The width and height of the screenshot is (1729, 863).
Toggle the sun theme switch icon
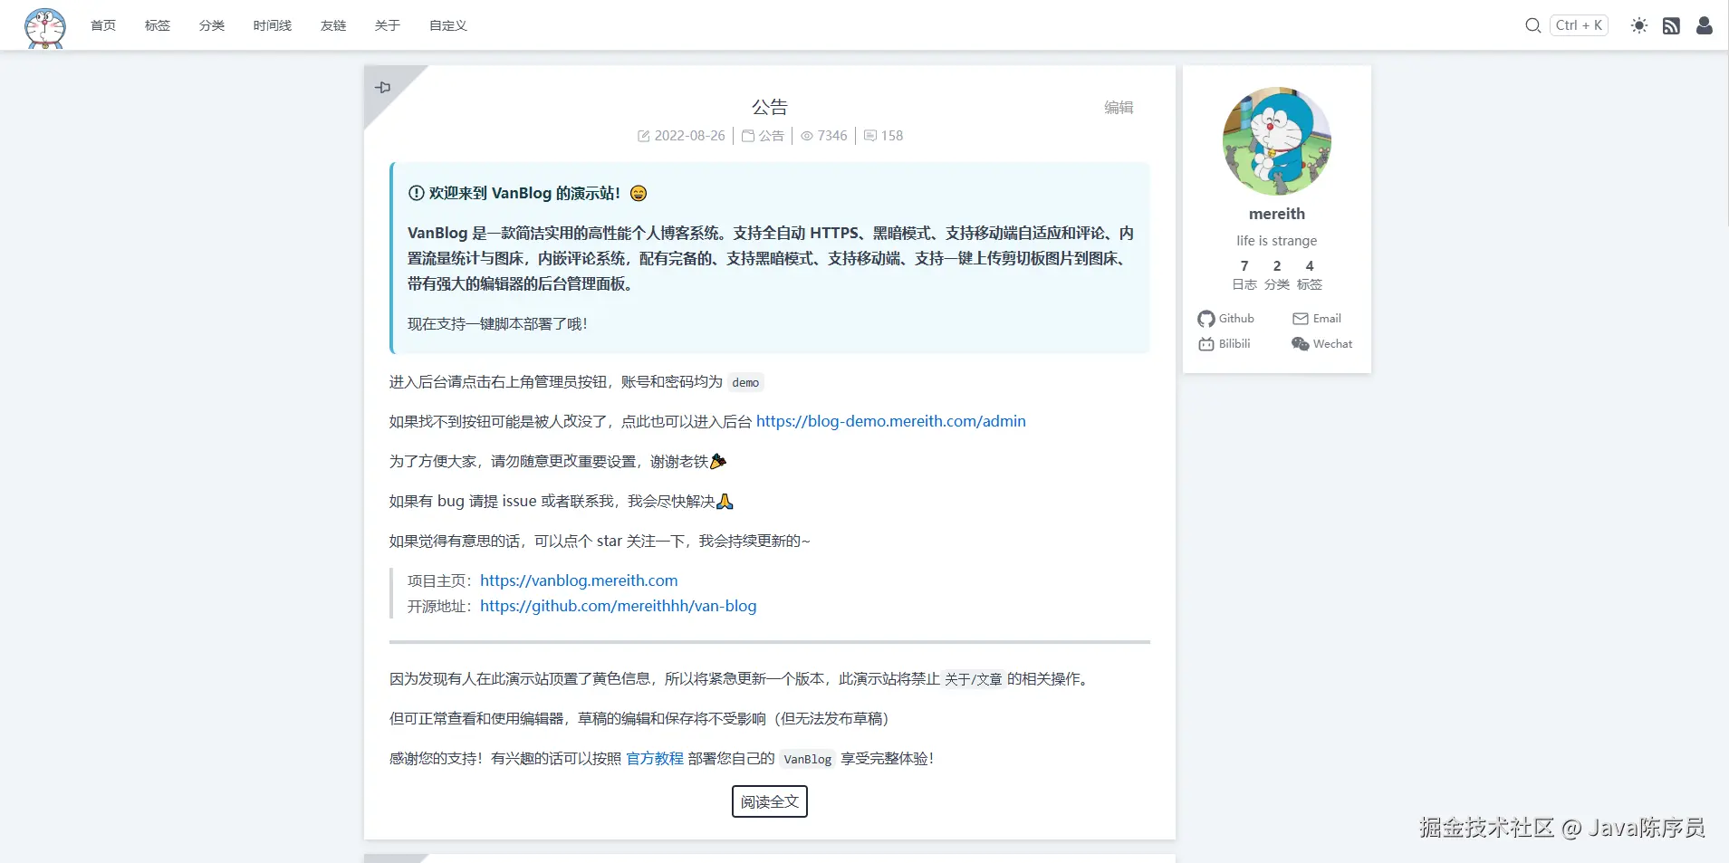coord(1639,25)
